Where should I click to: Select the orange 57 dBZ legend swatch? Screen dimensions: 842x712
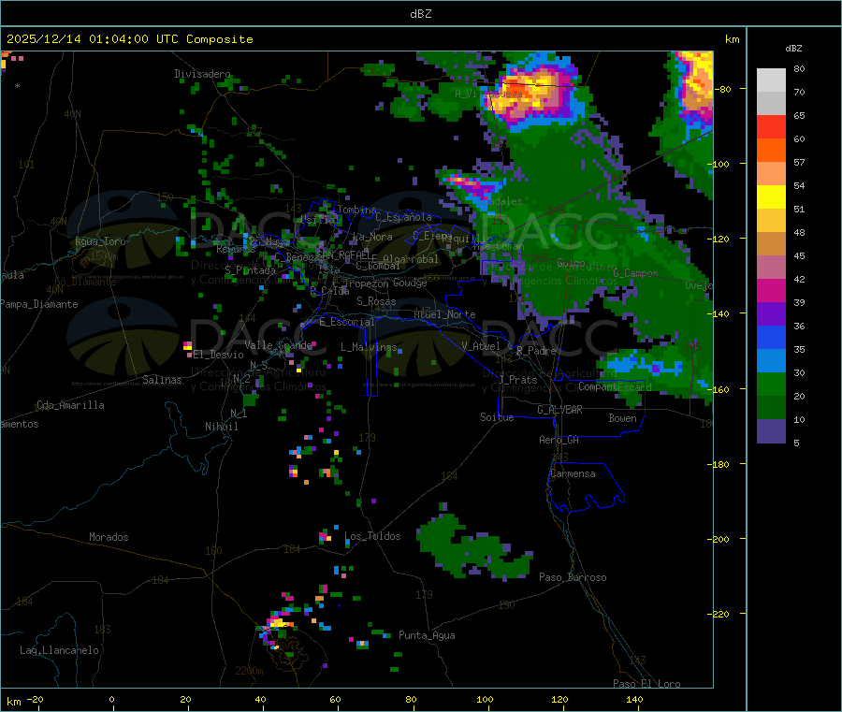tap(771, 151)
